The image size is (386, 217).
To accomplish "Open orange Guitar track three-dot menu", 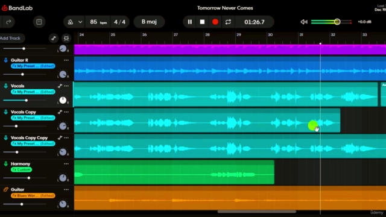I will 66,189.
